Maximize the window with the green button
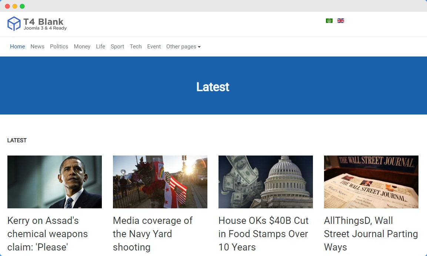This screenshot has width=427, height=256. click(x=22, y=6)
